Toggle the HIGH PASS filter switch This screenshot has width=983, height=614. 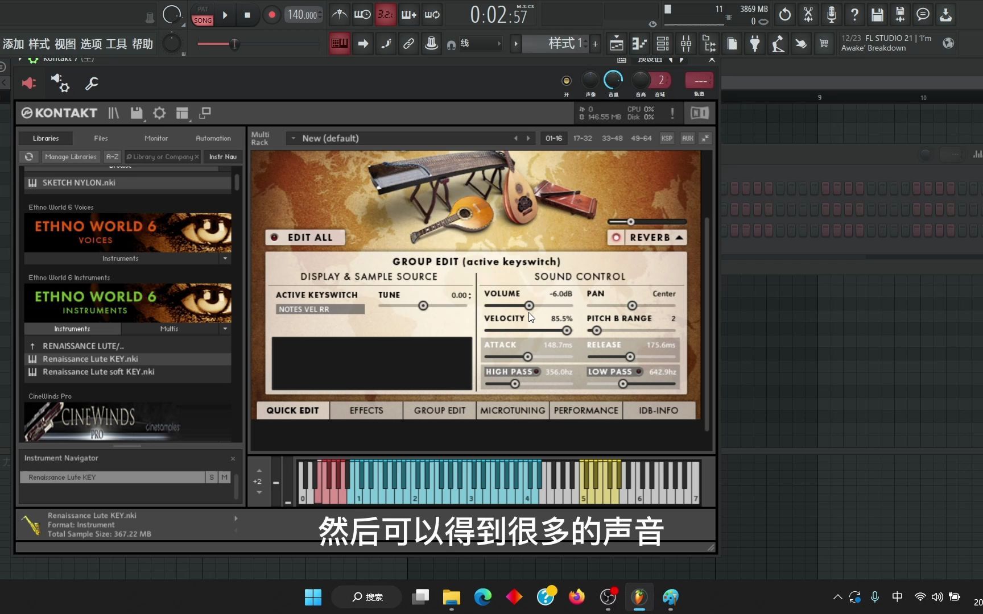click(x=536, y=372)
